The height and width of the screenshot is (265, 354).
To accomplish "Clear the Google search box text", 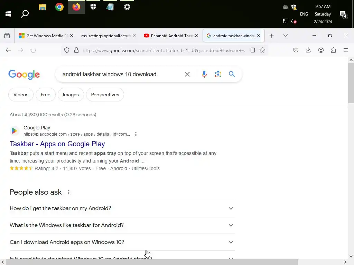I will pos(187,74).
